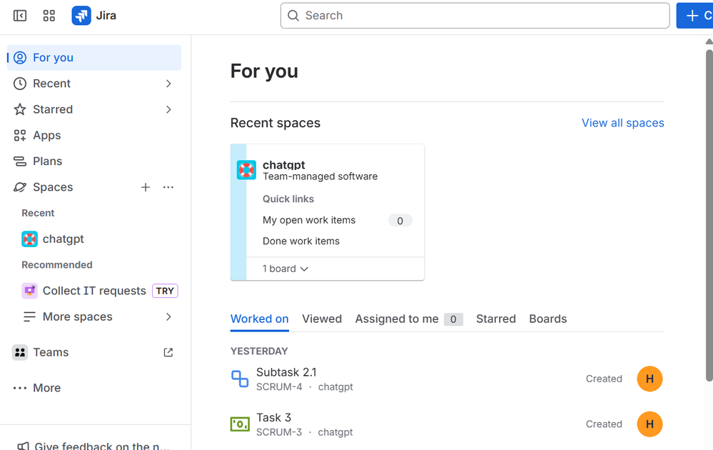The image size is (713, 450).
Task: Add a new space with plus icon
Action: pos(146,187)
